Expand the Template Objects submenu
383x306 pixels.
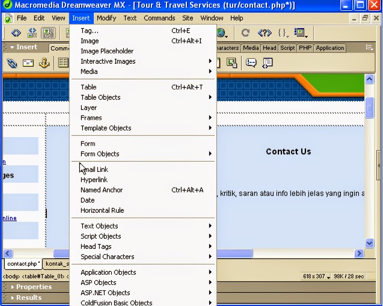(143, 128)
